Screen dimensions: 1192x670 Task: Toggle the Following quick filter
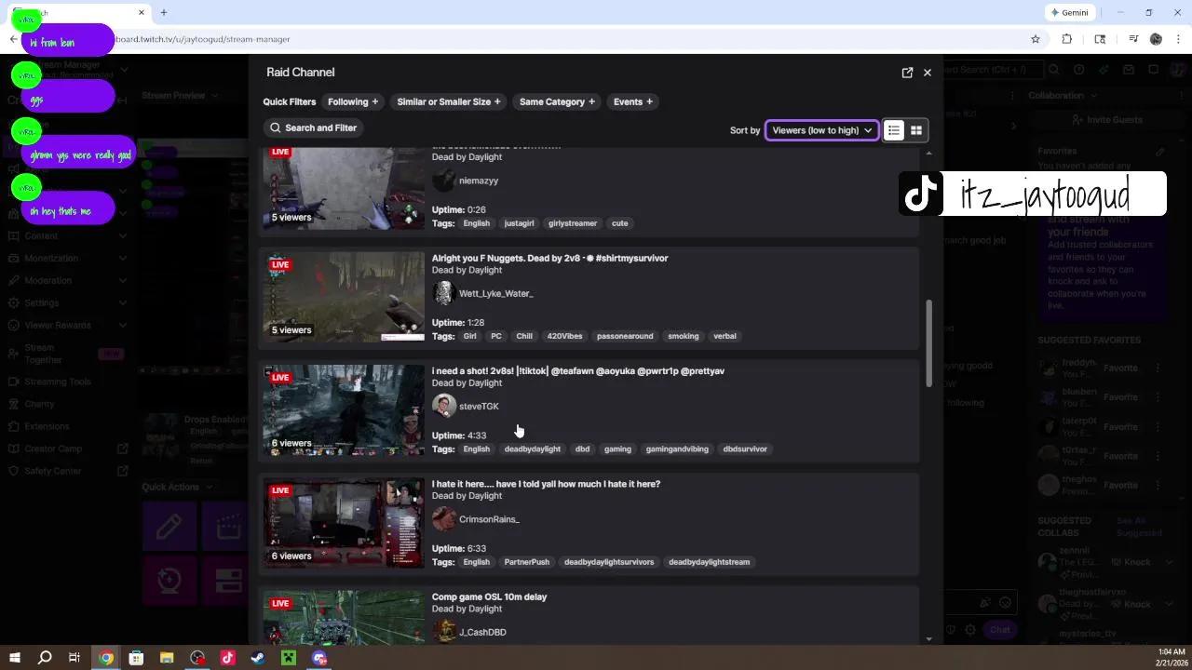pos(353,102)
